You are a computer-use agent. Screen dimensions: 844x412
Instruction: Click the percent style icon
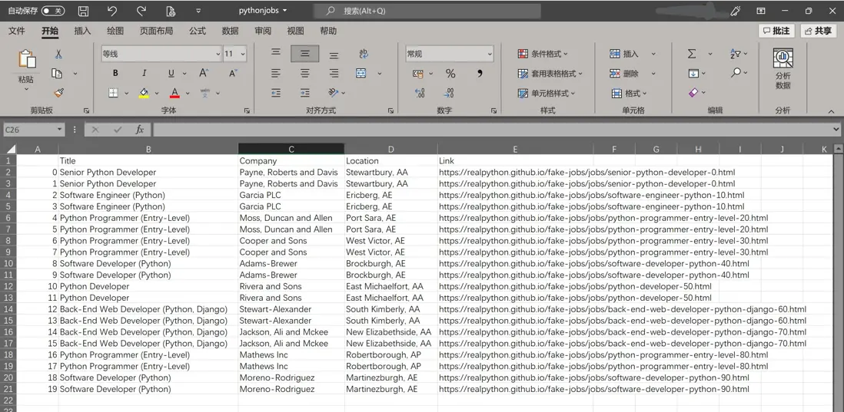[450, 74]
